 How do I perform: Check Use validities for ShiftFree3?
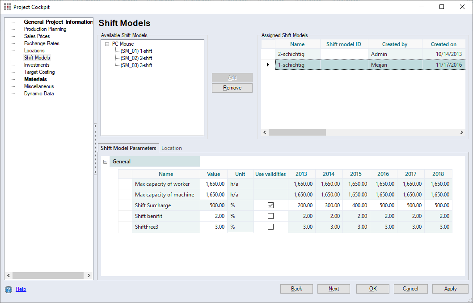coord(270,227)
